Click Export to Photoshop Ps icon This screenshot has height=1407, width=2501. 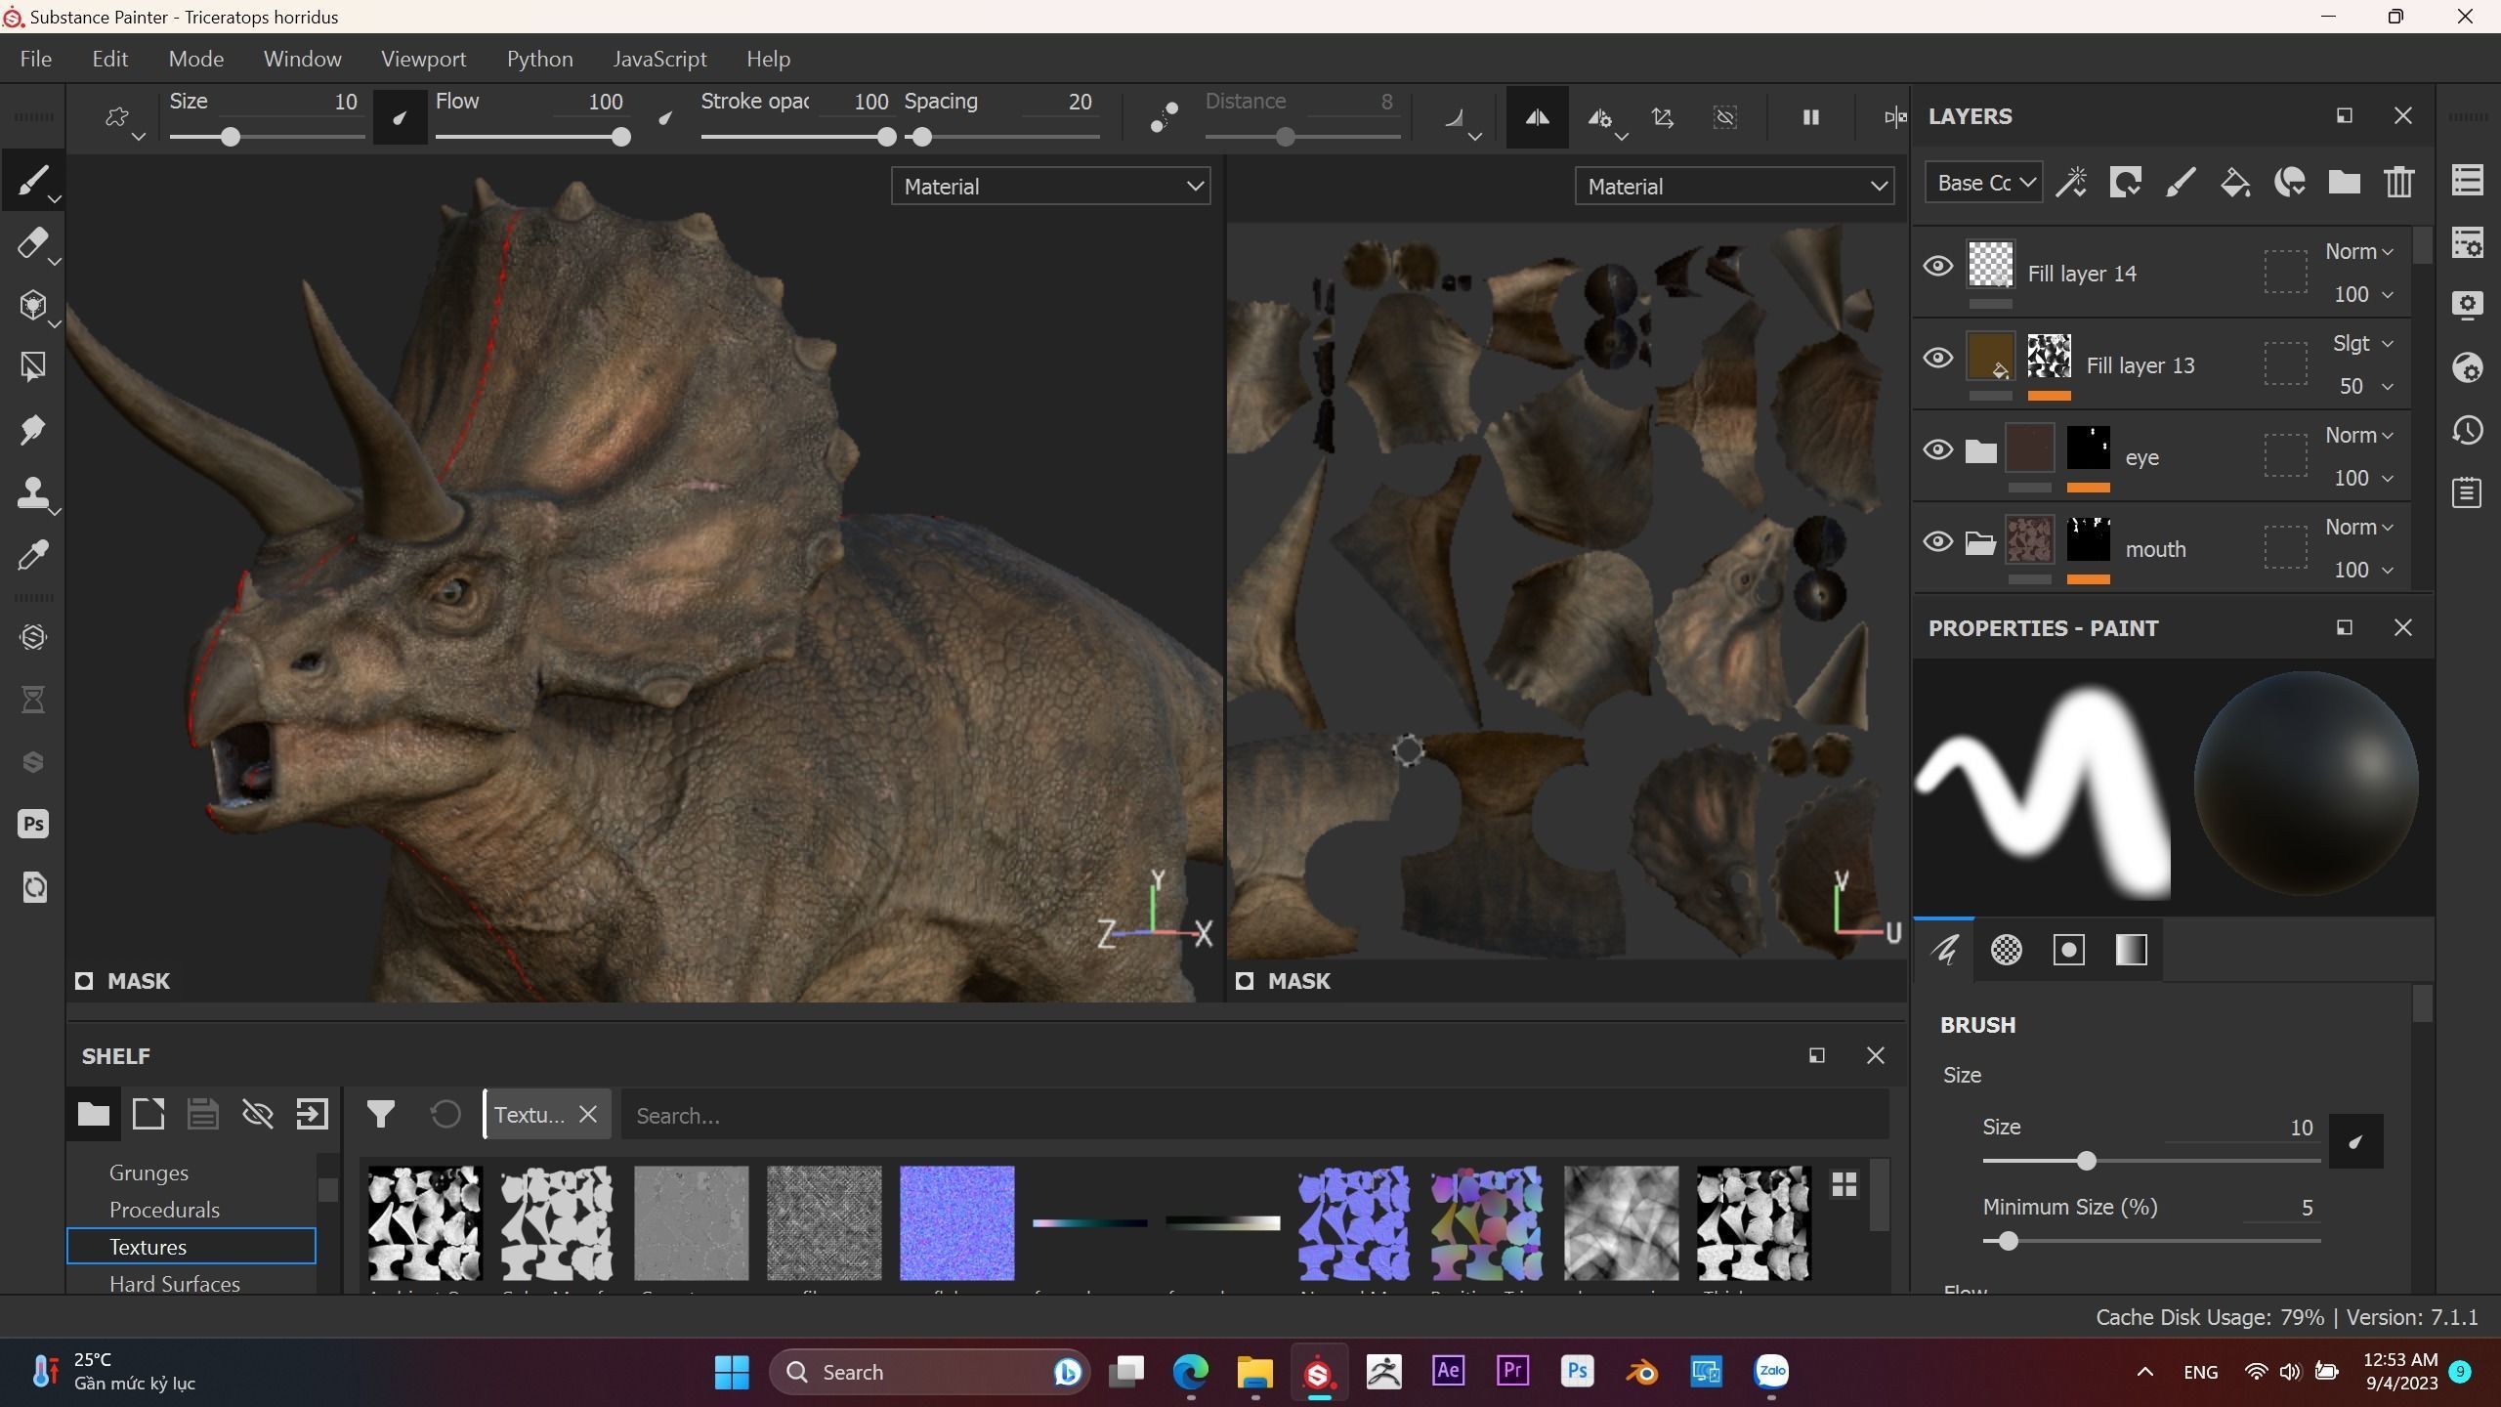[x=32, y=824]
